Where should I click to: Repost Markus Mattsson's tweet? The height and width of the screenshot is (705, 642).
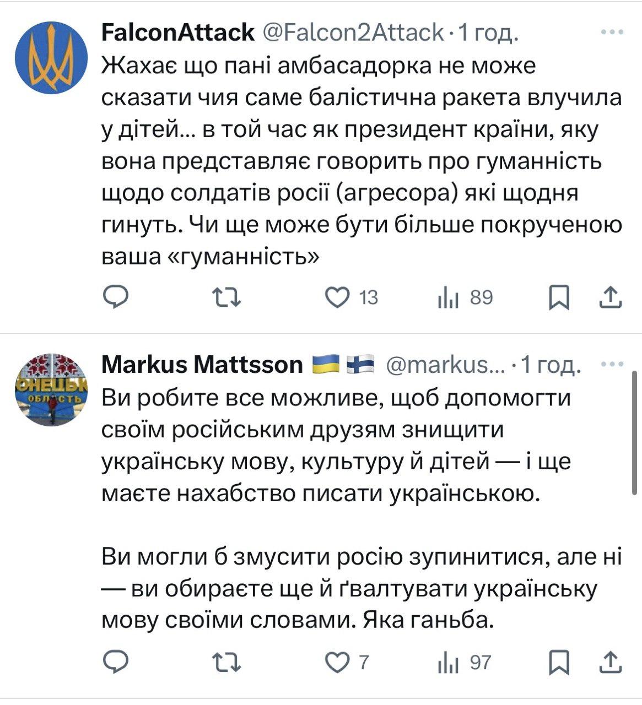coord(226,662)
